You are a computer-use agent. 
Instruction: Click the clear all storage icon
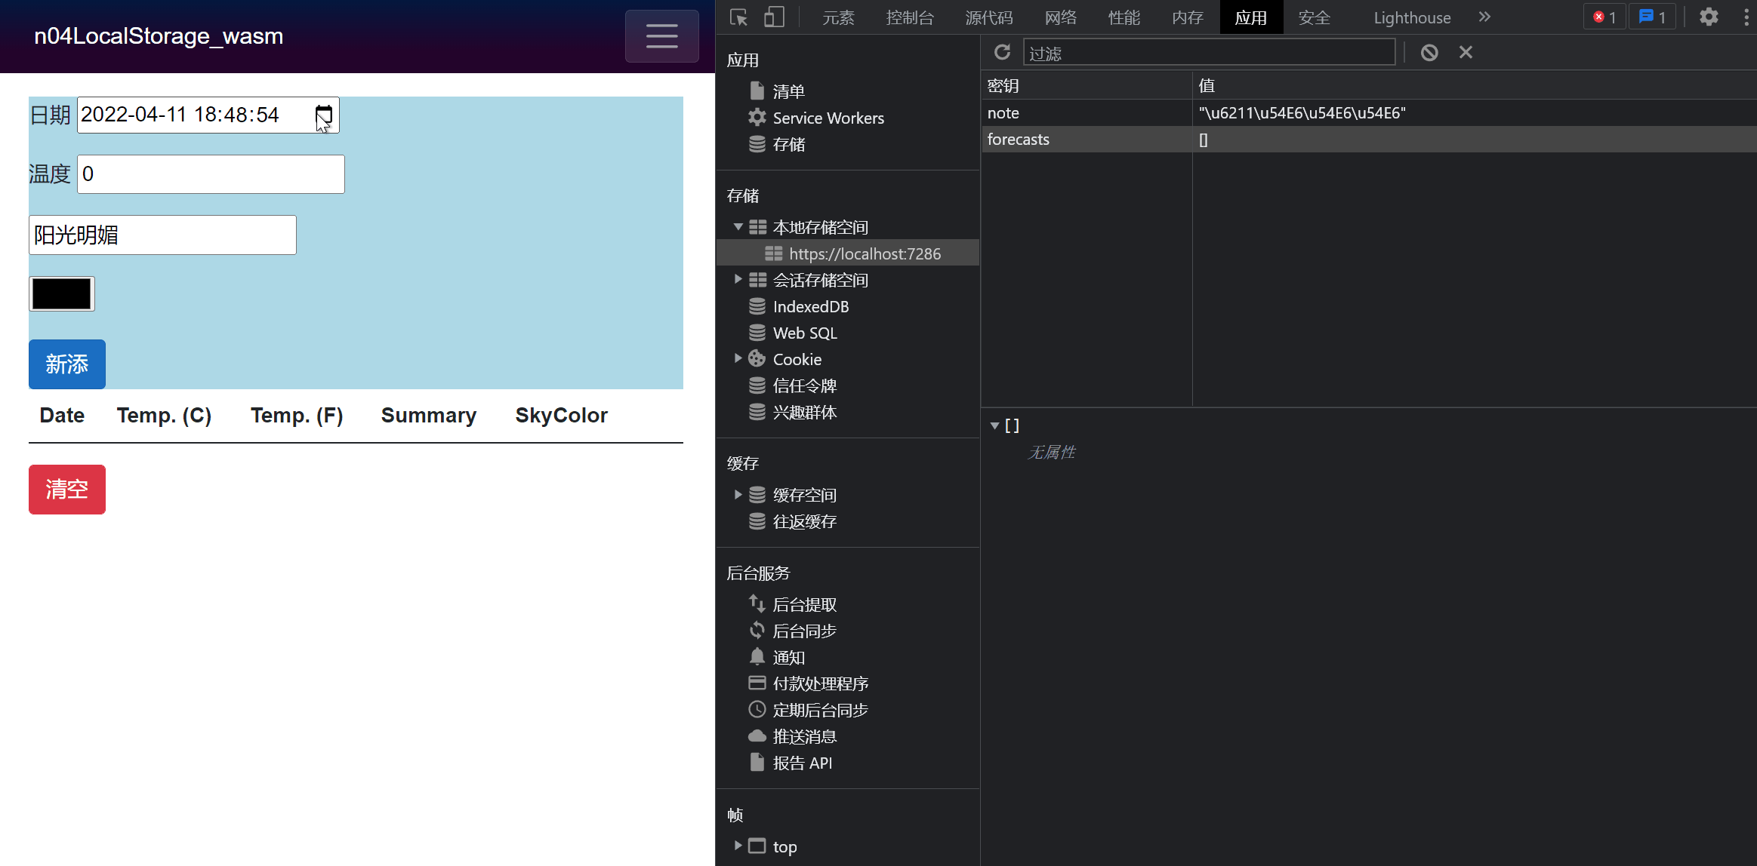[x=1429, y=53]
